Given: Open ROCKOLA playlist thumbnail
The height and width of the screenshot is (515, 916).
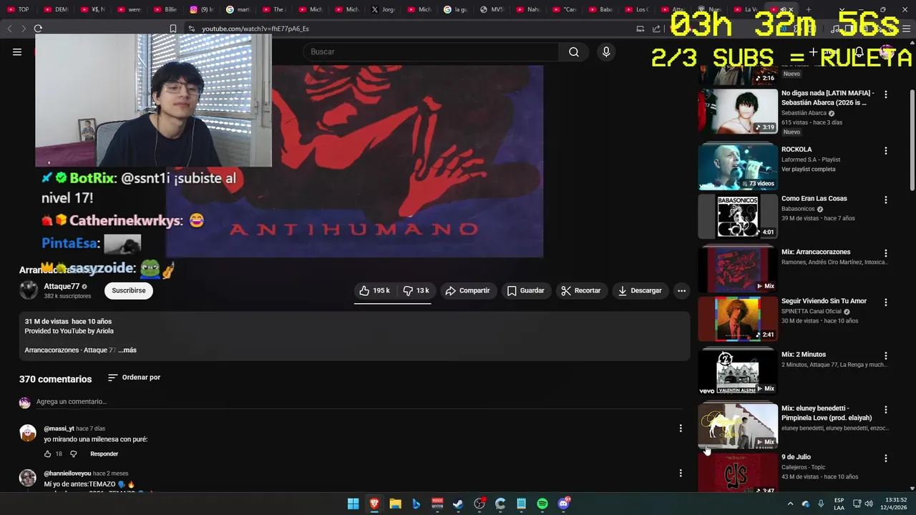Looking at the screenshot, I should pyautogui.click(x=738, y=167).
